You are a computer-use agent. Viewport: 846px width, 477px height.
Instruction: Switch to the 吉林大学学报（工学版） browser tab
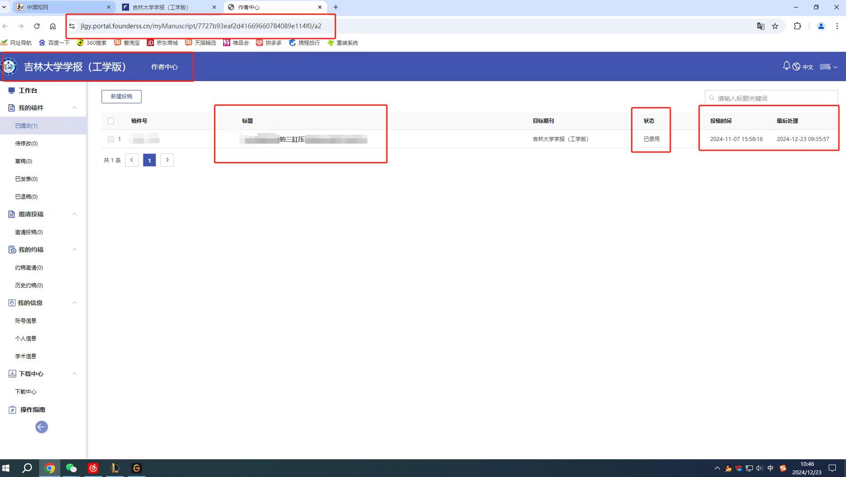pyautogui.click(x=169, y=7)
